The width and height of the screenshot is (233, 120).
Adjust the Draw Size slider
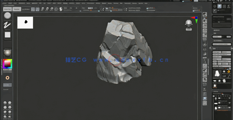114,10
